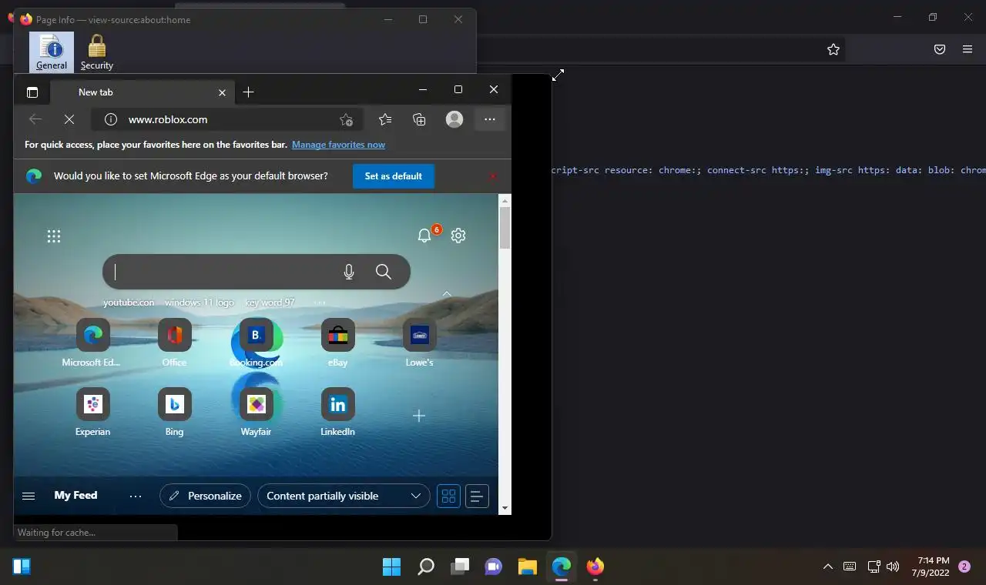
Task: Open taskbar Search
Action: click(426, 567)
